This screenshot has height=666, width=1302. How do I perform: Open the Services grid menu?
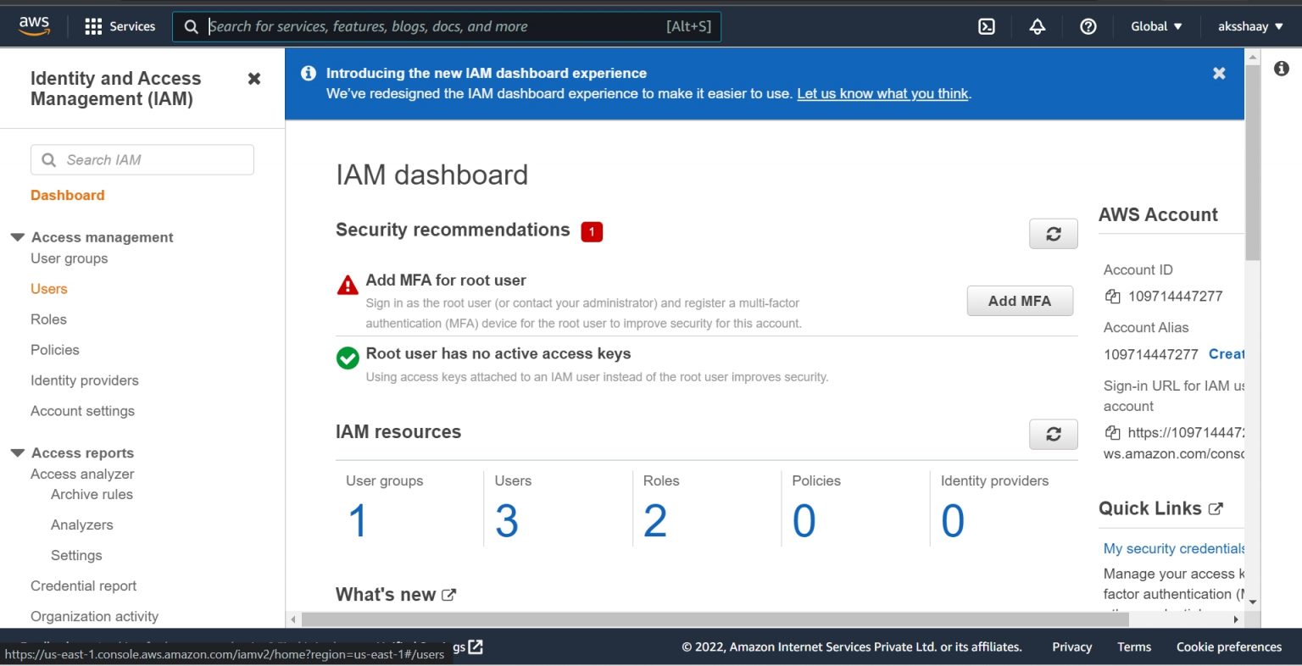(x=120, y=26)
